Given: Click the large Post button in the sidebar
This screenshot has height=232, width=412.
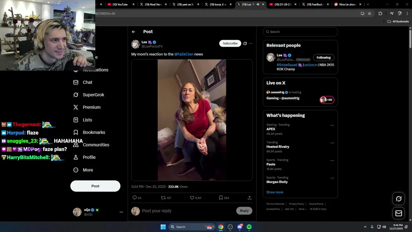Looking at the screenshot, I should tap(95, 186).
